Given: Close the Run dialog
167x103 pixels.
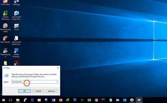Looking at the screenshot, I should pos(58,68).
